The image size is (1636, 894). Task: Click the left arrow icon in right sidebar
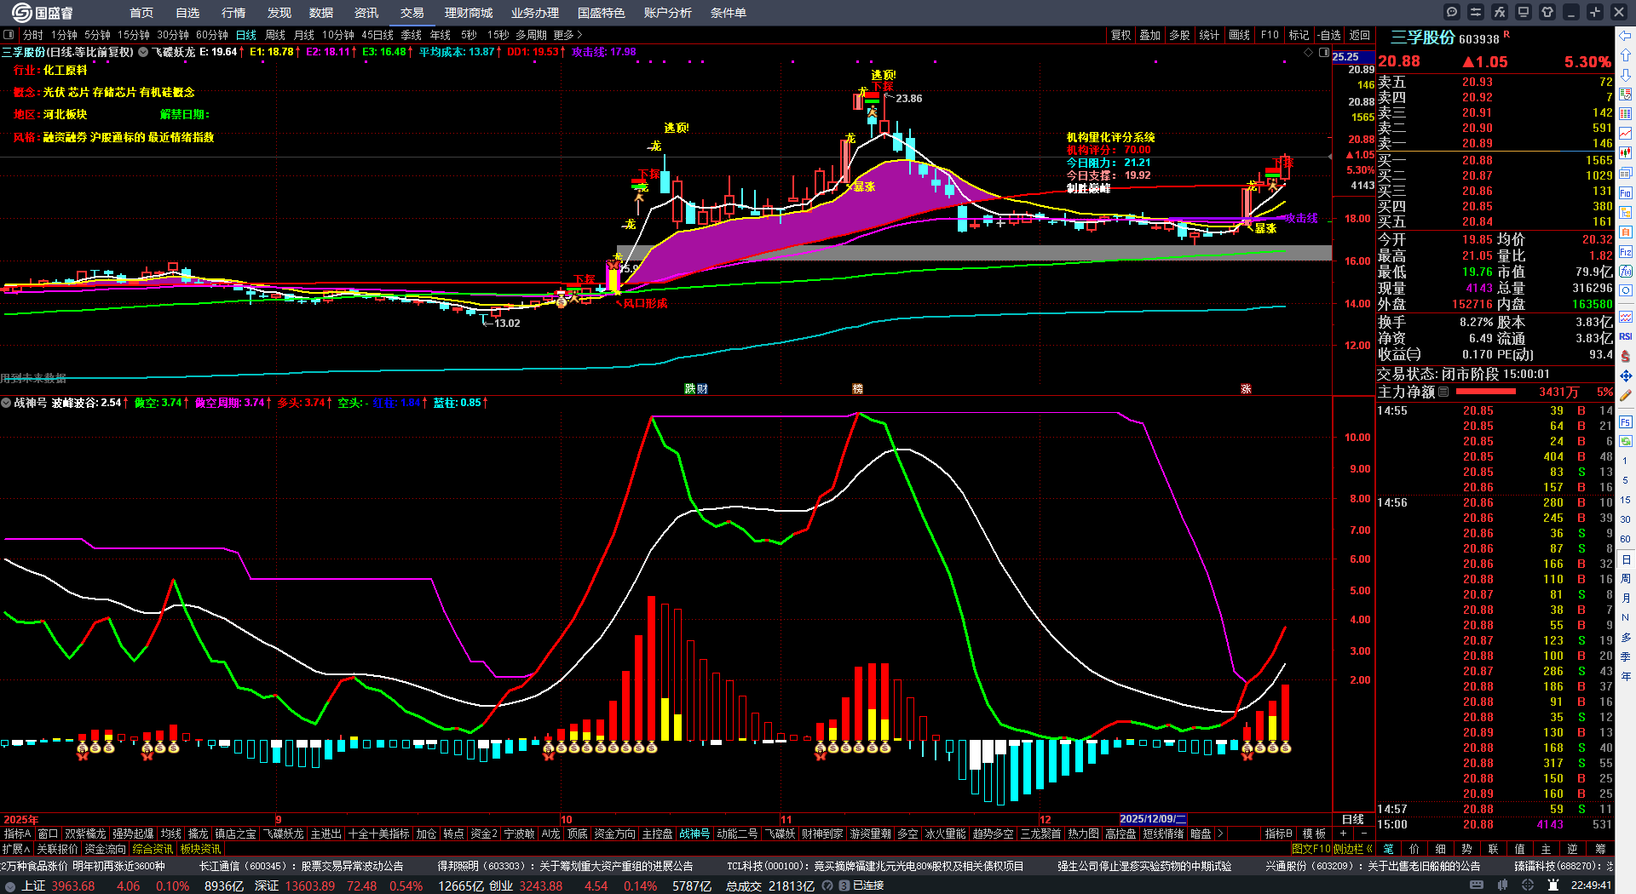click(x=1626, y=36)
